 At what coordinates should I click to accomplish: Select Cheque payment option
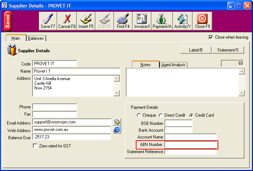139,115
